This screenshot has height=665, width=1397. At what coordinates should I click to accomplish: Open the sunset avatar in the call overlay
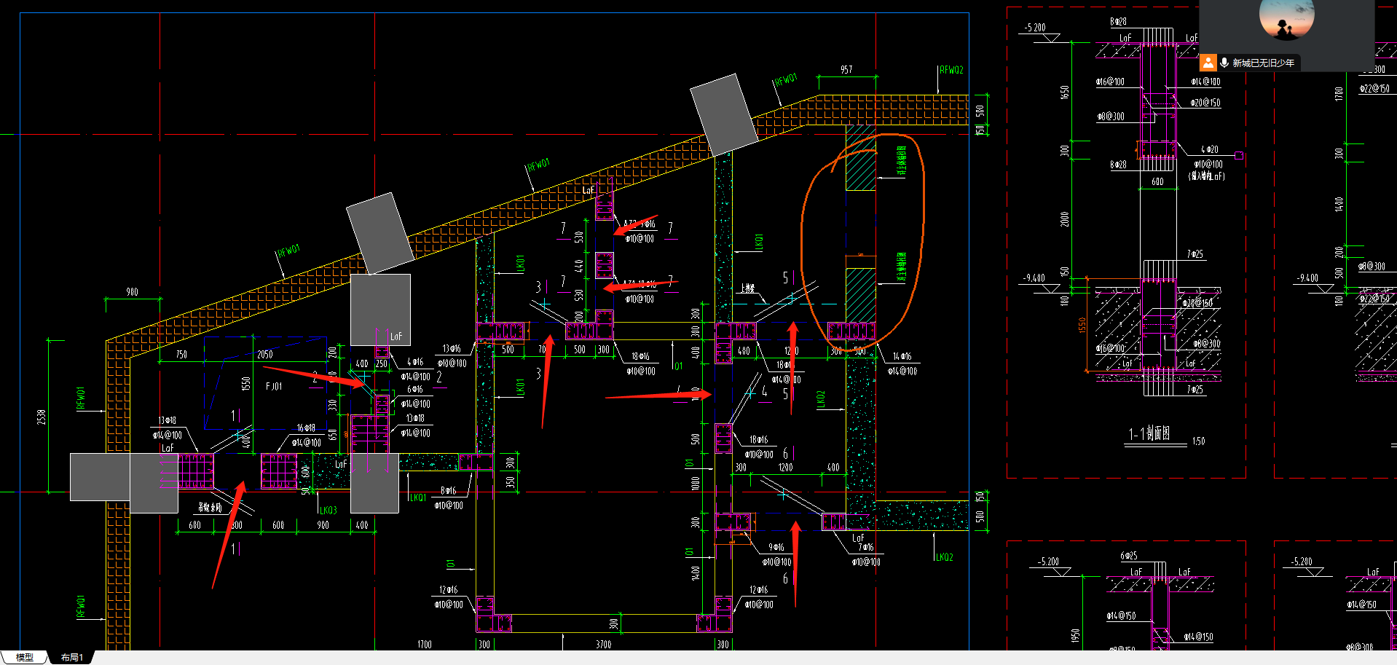tap(1286, 18)
